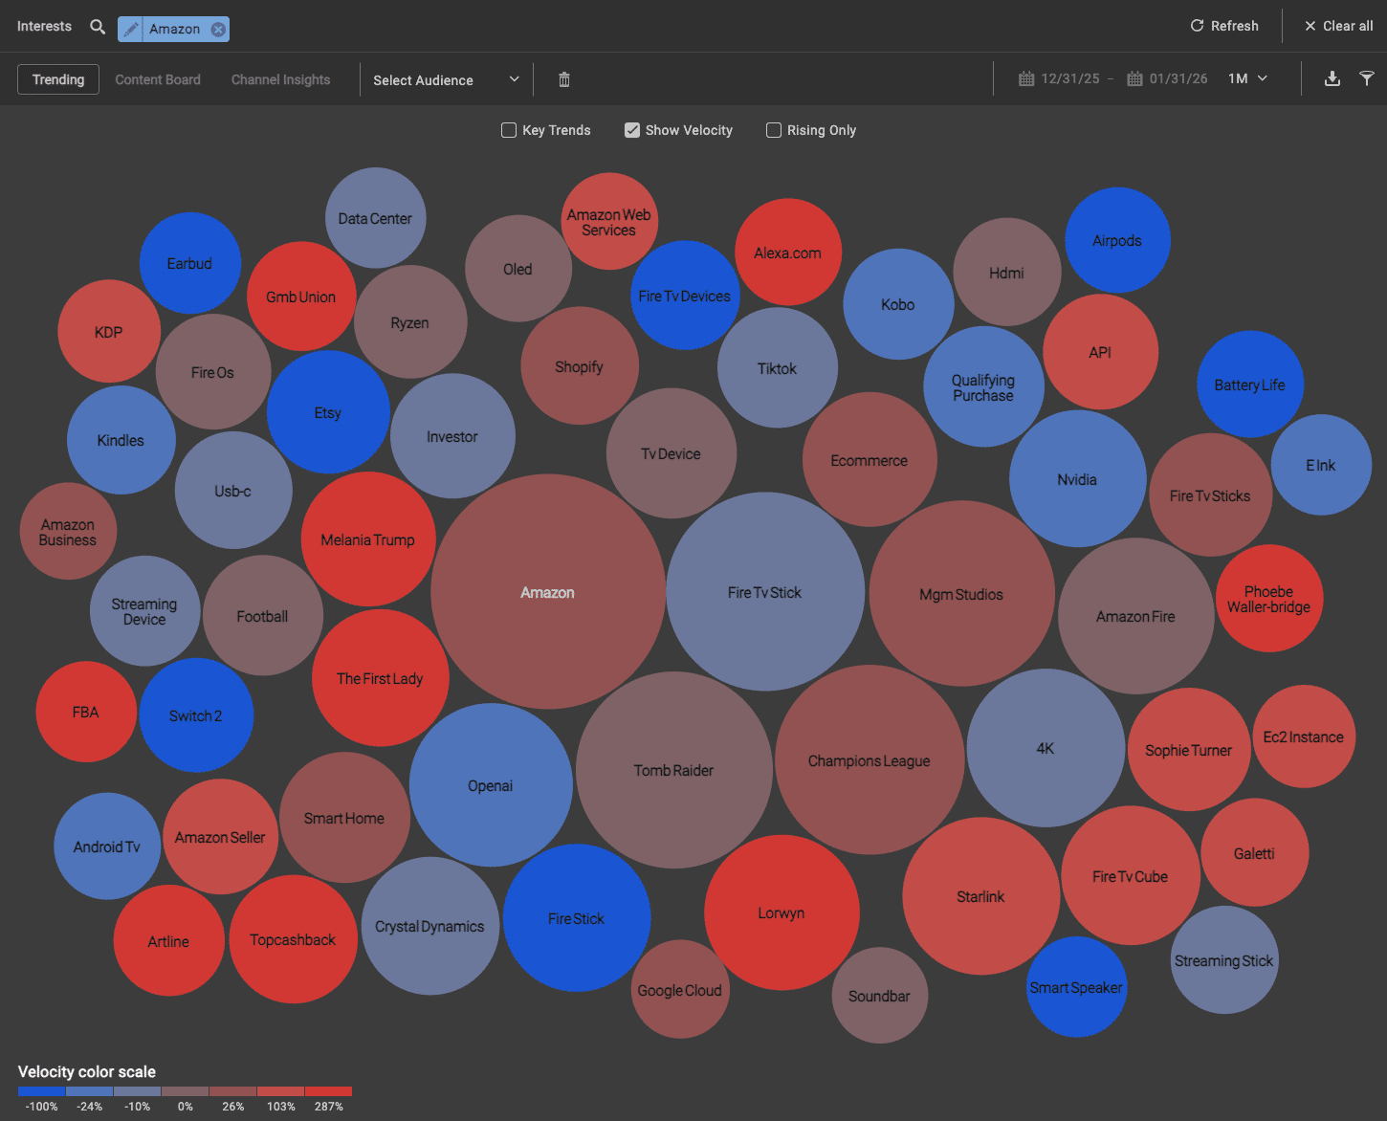Select the Melania Trump bubble
1387x1121 pixels.
coord(368,539)
